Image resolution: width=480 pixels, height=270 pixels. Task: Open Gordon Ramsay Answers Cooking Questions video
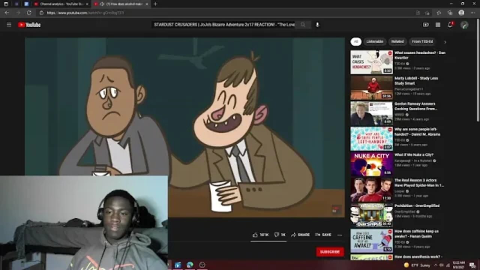pyautogui.click(x=416, y=106)
